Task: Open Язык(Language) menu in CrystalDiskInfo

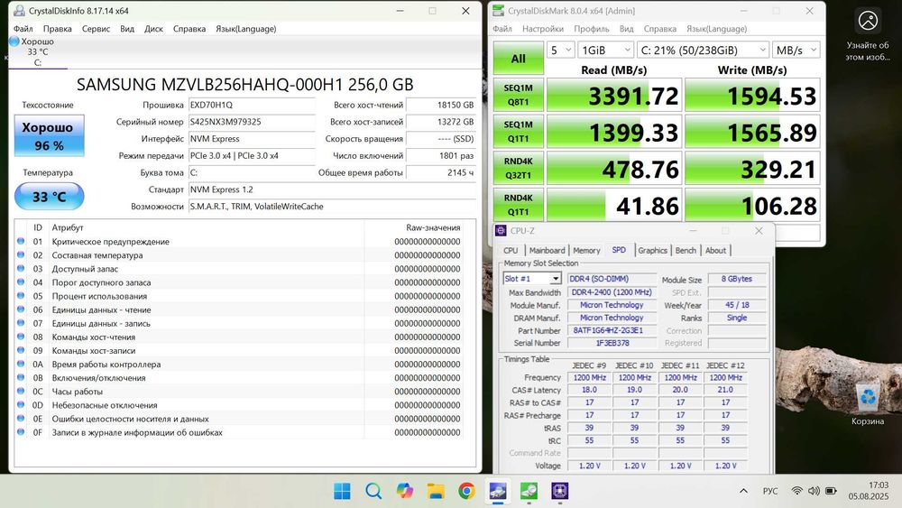Action: [245, 29]
